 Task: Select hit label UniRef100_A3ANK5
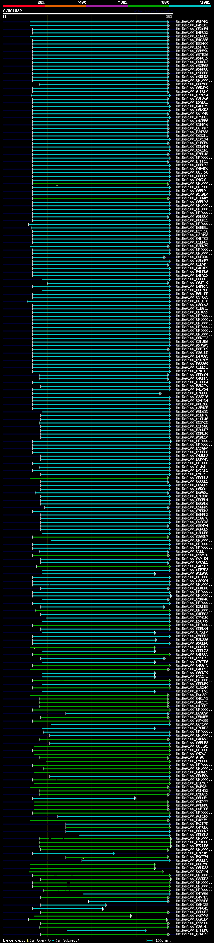tap(192, 198)
